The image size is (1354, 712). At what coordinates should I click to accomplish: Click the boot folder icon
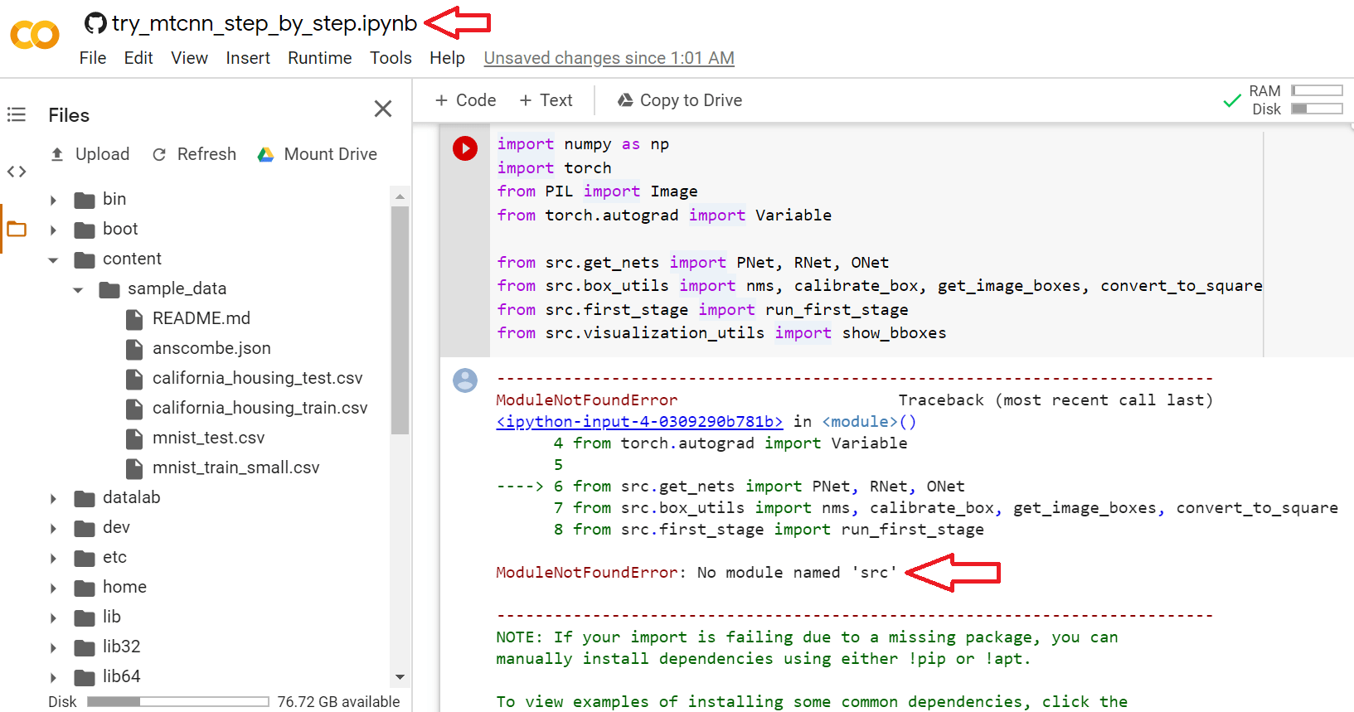[85, 230]
